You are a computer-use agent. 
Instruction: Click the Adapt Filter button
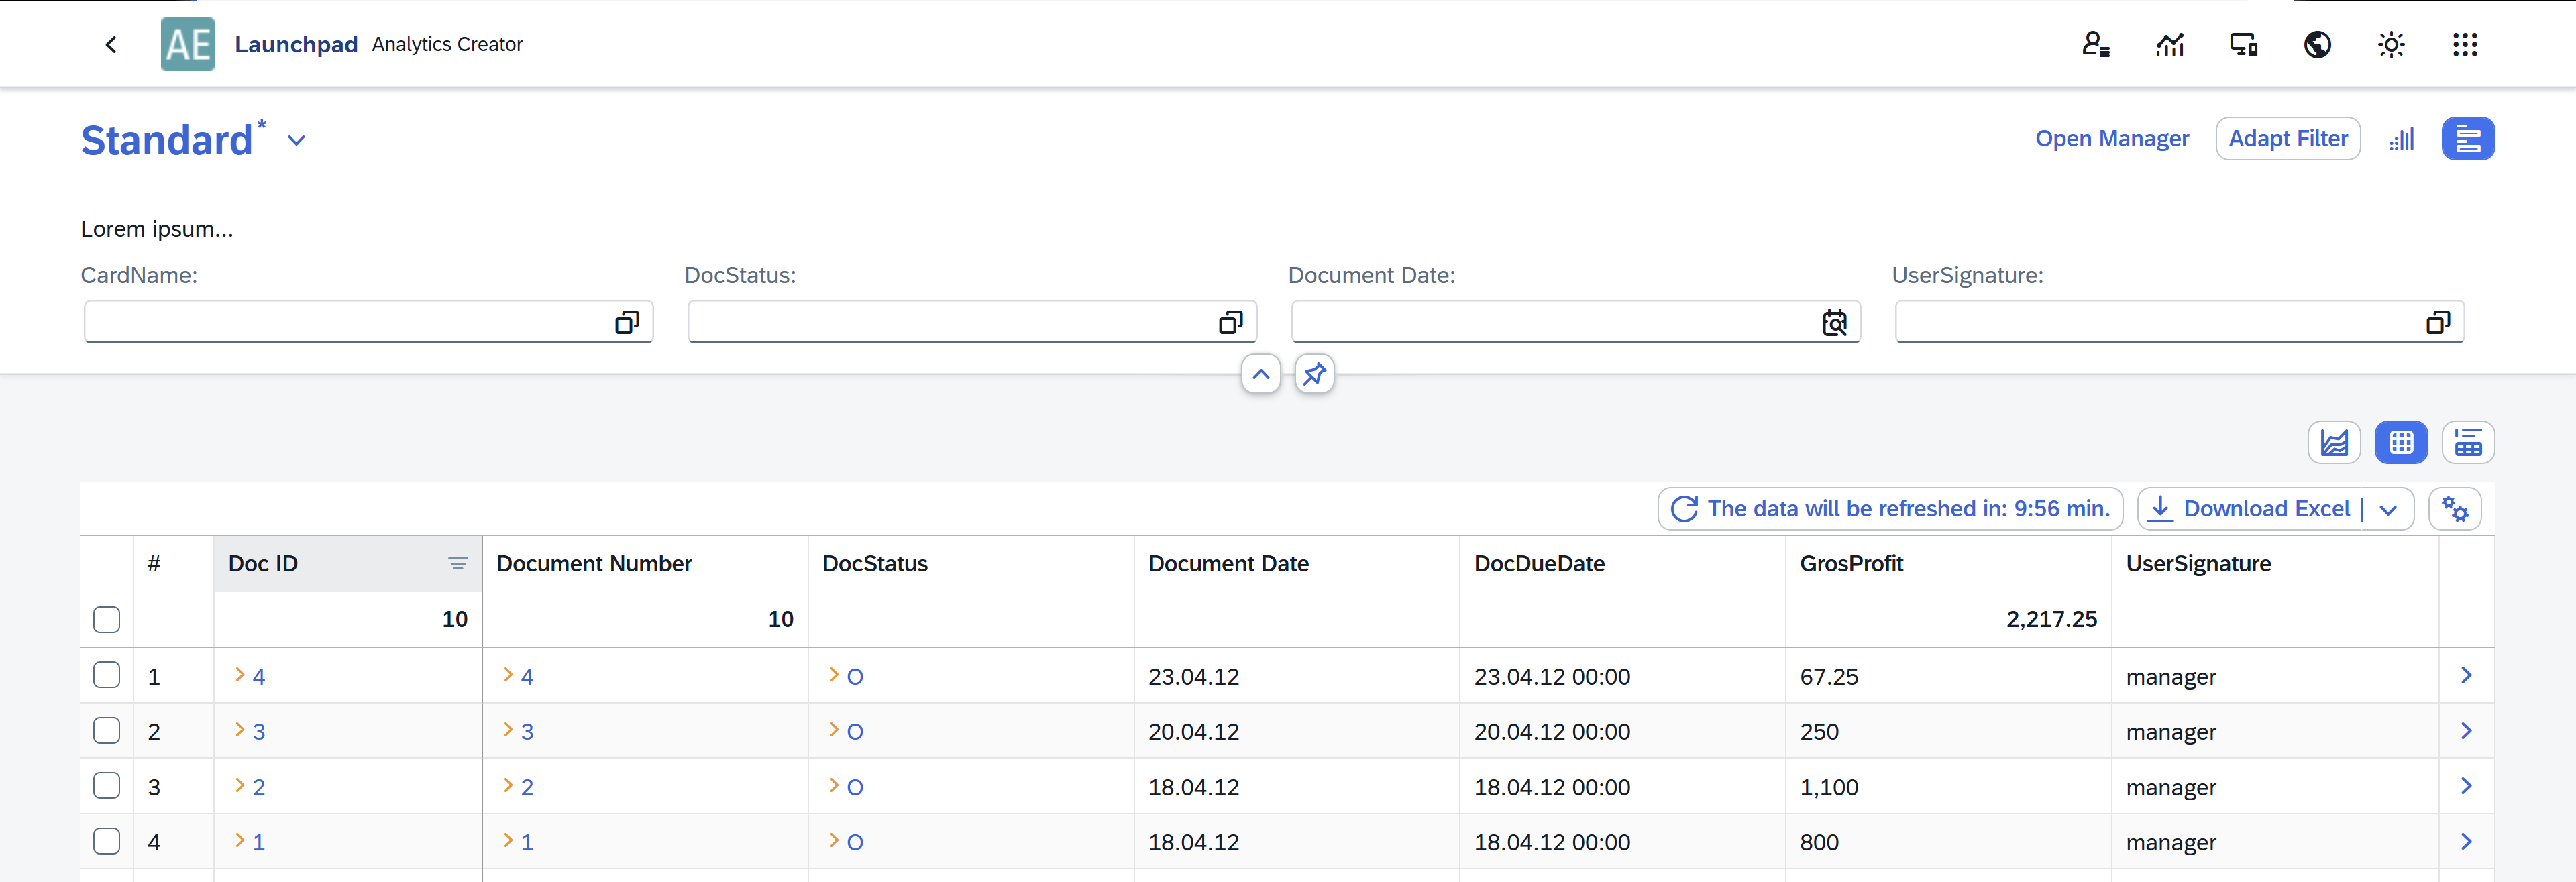pos(2288,138)
